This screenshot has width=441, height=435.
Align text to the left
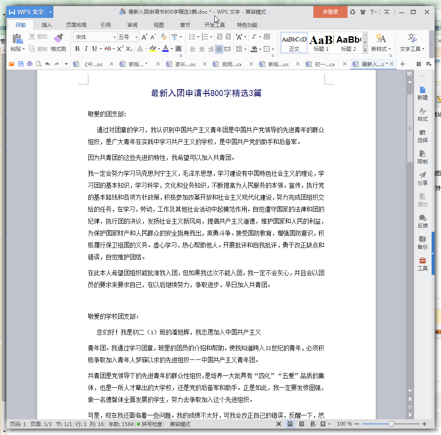click(x=193, y=49)
